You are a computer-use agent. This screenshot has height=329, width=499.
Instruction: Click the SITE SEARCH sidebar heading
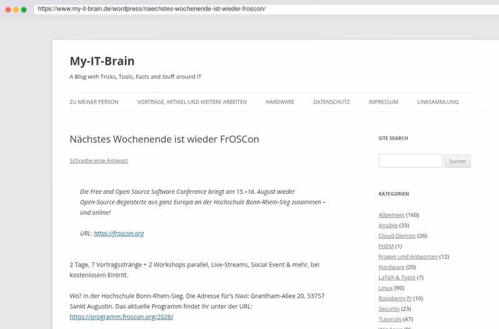393,138
